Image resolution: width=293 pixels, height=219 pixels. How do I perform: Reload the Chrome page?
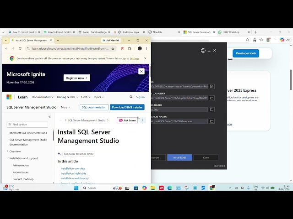click(20, 49)
